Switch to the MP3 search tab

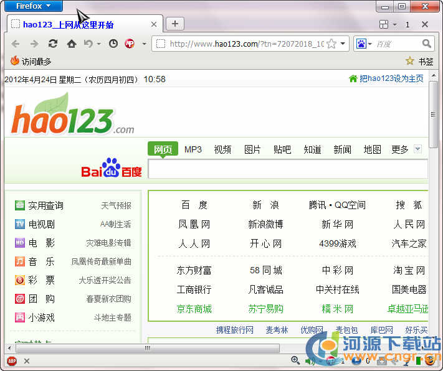pyautogui.click(x=193, y=149)
